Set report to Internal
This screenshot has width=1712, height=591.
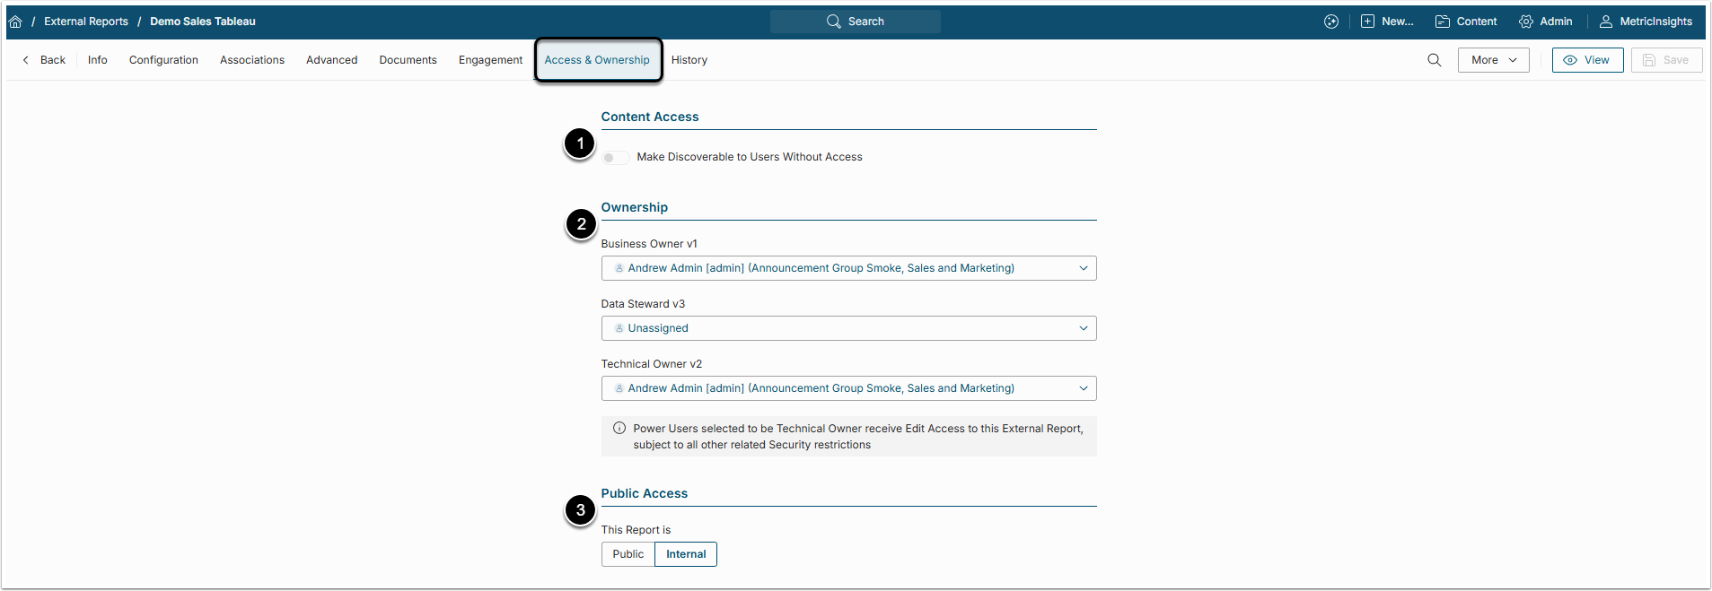pos(686,554)
